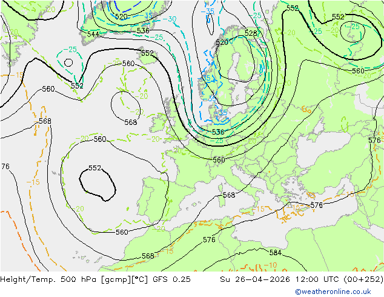Click the orange "-10" isotherm label
Viewport: 384px width, 297px height.
[270, 265]
